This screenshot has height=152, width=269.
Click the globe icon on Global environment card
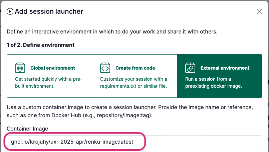click(x=20, y=68)
